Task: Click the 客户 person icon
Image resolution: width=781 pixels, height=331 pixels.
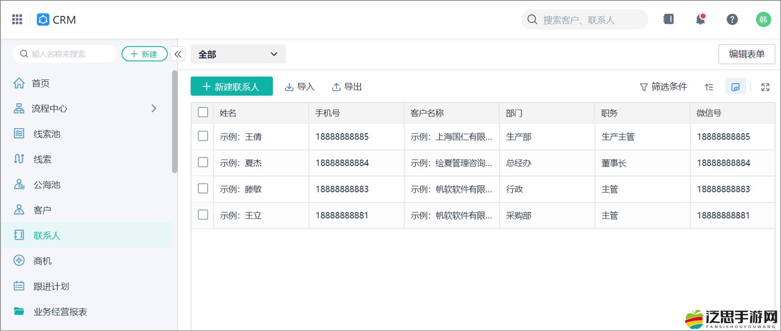Action: click(19, 210)
